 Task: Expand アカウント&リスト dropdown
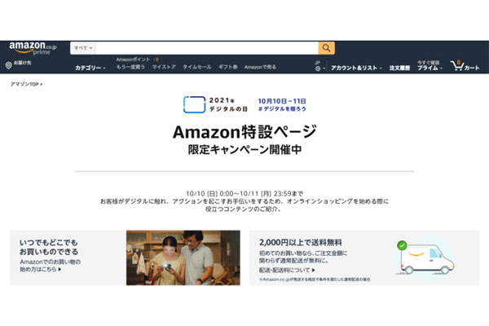tap(356, 68)
